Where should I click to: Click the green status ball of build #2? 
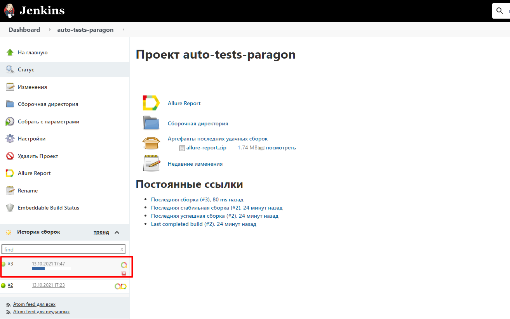3,286
